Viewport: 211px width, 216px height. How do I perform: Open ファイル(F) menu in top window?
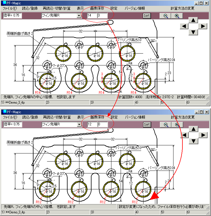coord(10,8)
